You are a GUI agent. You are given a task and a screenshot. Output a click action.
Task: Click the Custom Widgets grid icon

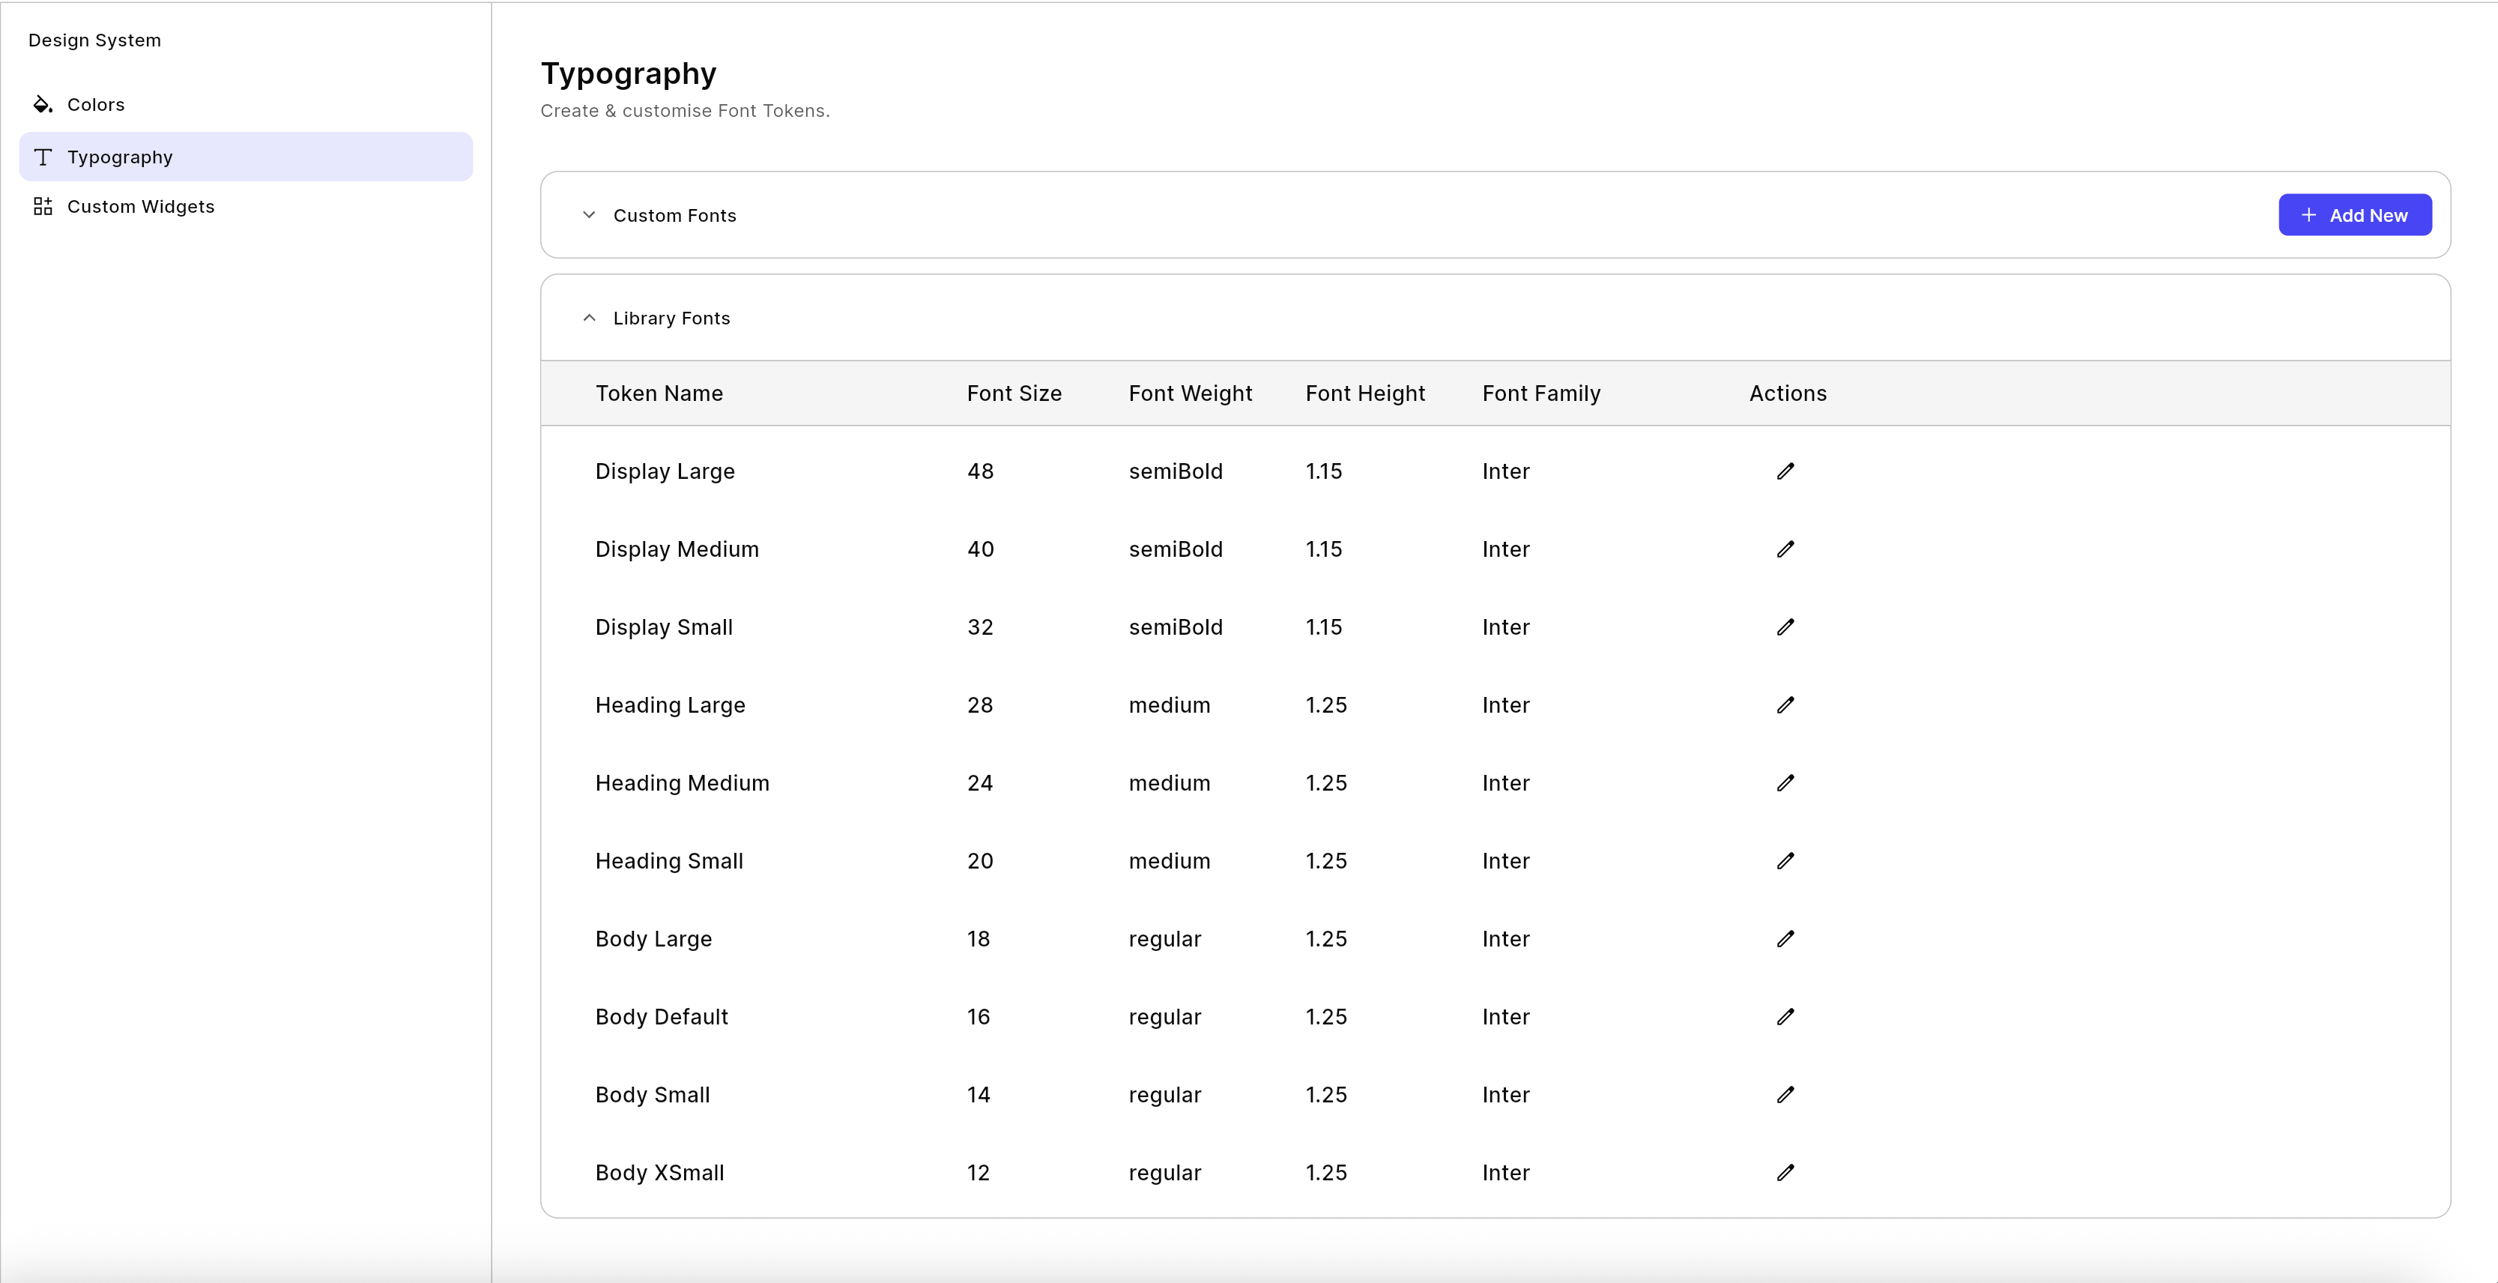pyautogui.click(x=42, y=207)
